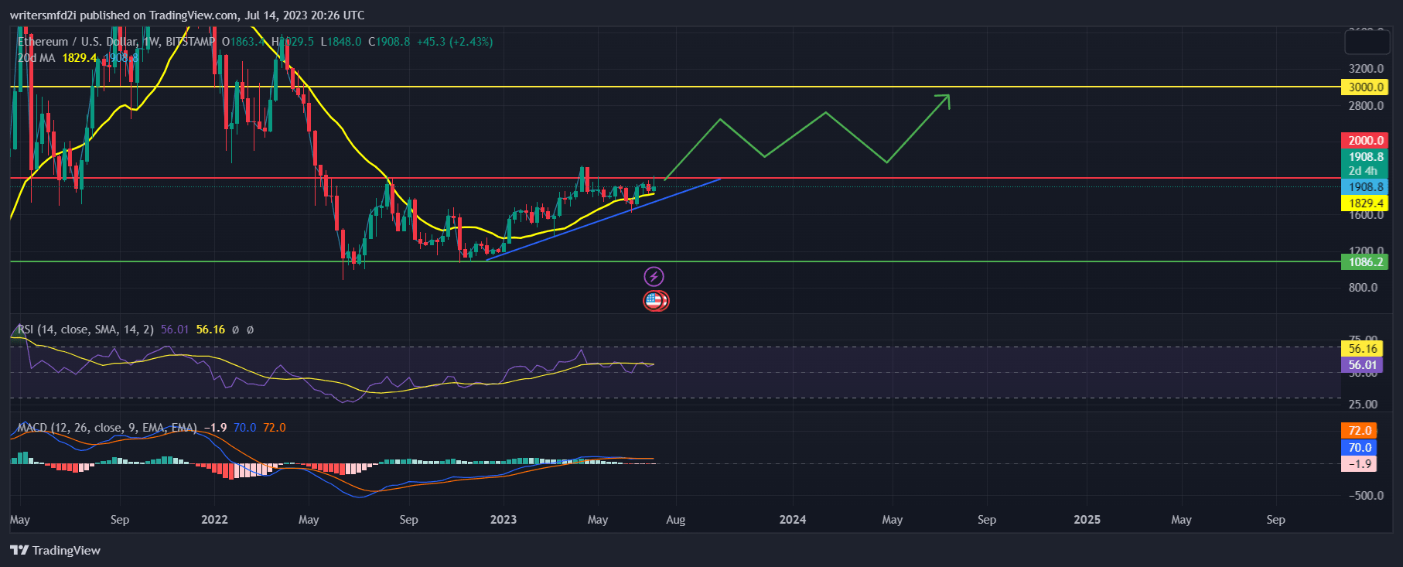Viewport: 1403px width, 567px height.
Task: Click the 1W timeframe in chart title
Action: click(151, 42)
